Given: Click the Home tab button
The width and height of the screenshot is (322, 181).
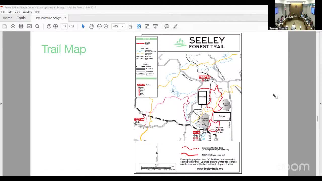Looking at the screenshot, I should click(8, 18).
